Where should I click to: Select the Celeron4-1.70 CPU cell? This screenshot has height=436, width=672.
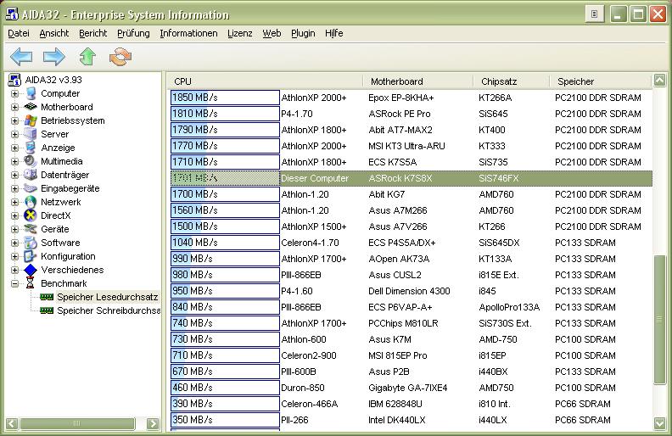[310, 243]
